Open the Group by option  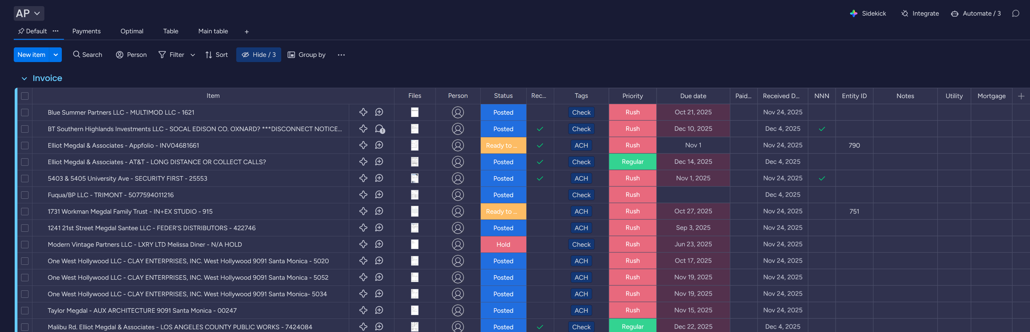click(x=307, y=55)
